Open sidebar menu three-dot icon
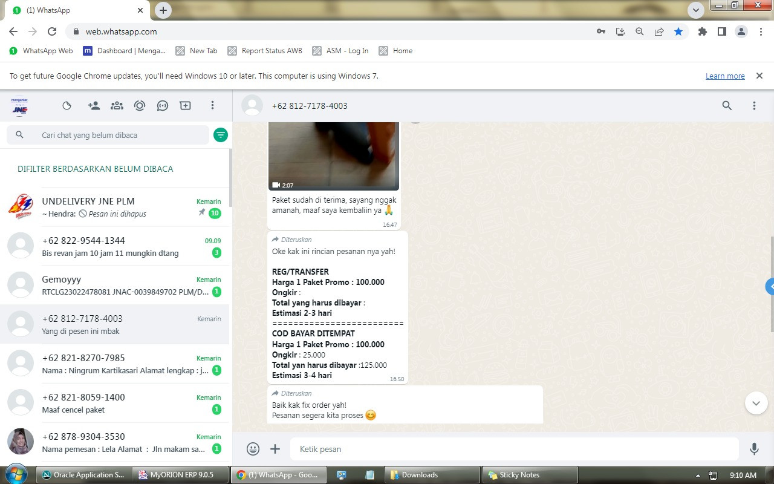 [x=212, y=105]
